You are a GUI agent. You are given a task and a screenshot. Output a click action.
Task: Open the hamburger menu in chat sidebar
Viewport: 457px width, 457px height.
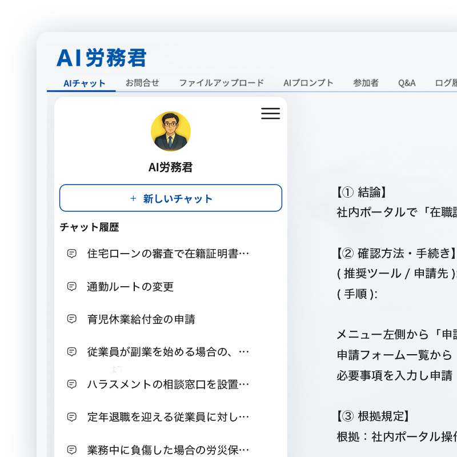pyautogui.click(x=270, y=114)
